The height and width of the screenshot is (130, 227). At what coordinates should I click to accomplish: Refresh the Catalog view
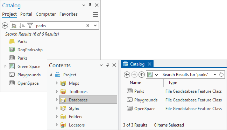221,75
